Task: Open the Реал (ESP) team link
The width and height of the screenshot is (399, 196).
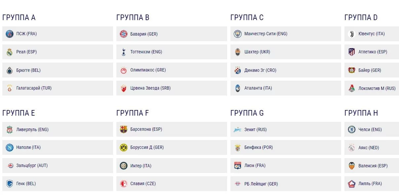Action: coord(26,52)
